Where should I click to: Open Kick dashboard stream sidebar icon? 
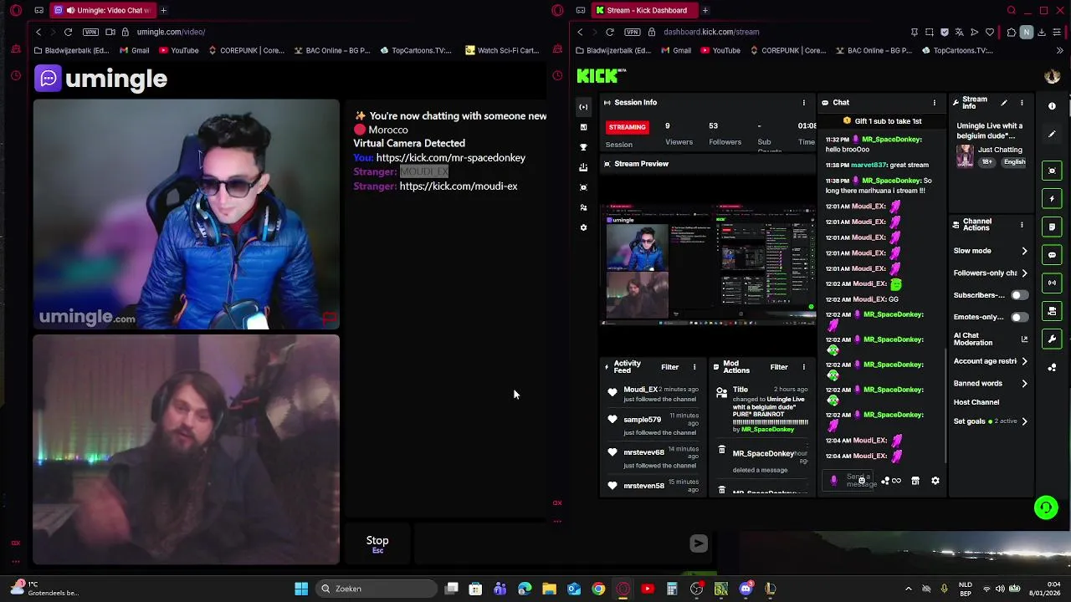[x=583, y=107]
